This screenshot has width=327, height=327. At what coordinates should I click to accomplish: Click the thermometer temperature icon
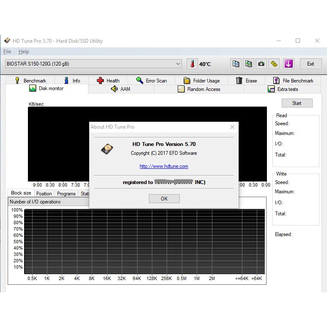click(192, 64)
